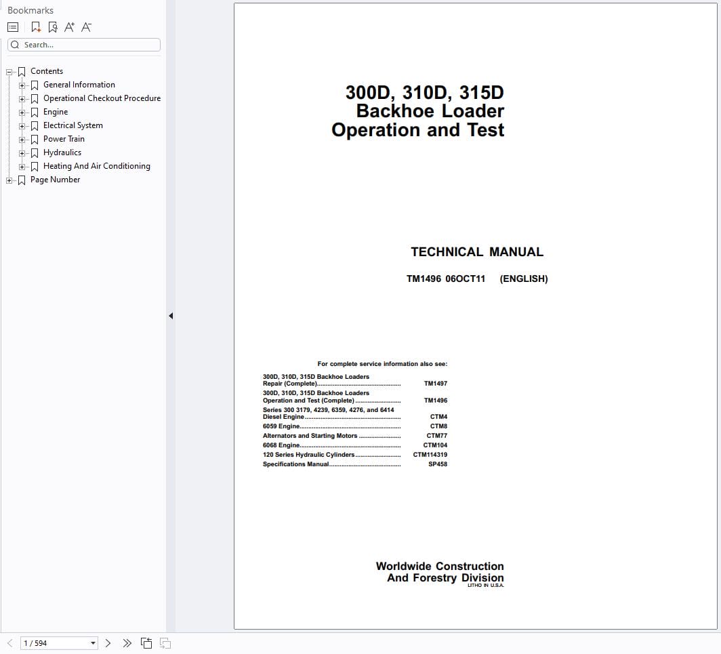Image resolution: width=721 pixels, height=654 pixels.
Task: Jump to the last page double-arrow
Action: (x=127, y=643)
